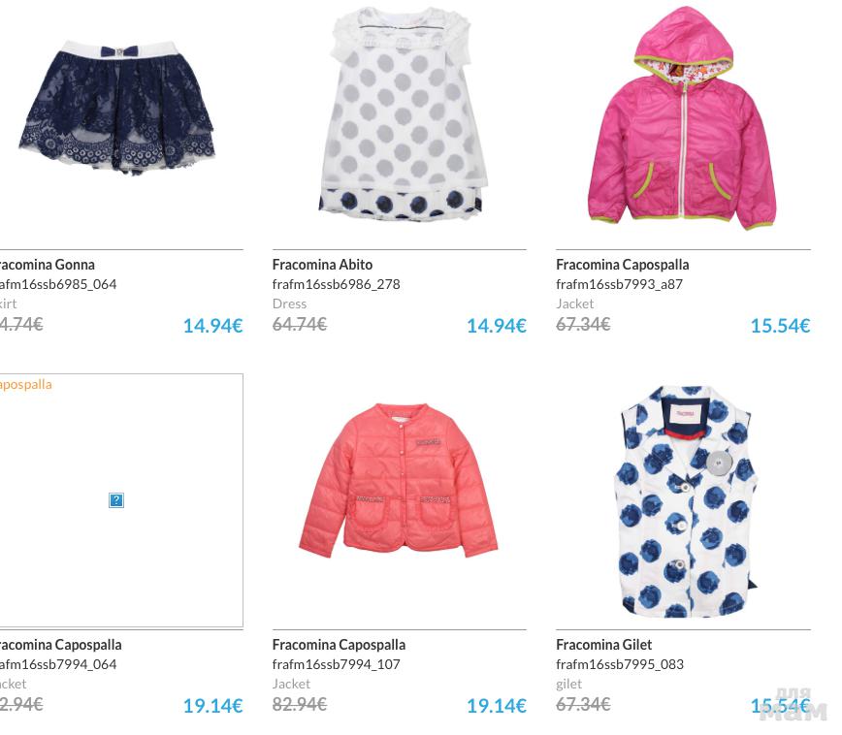Select the Fracomina Gilet title link
This screenshot has width=842, height=735.
coord(603,644)
